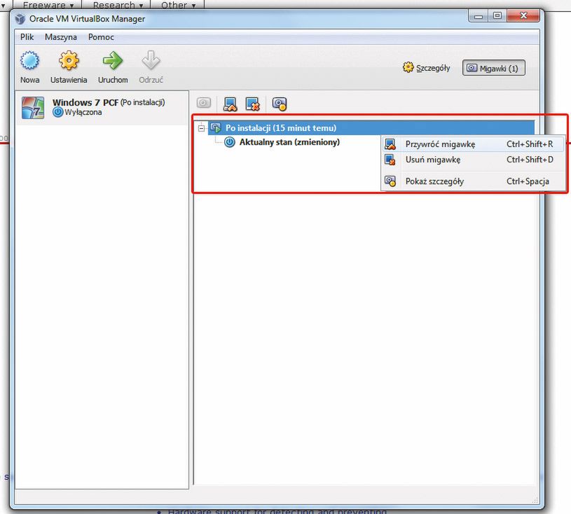Click the Wyłączona status text
The image size is (571, 514).
tap(83, 112)
